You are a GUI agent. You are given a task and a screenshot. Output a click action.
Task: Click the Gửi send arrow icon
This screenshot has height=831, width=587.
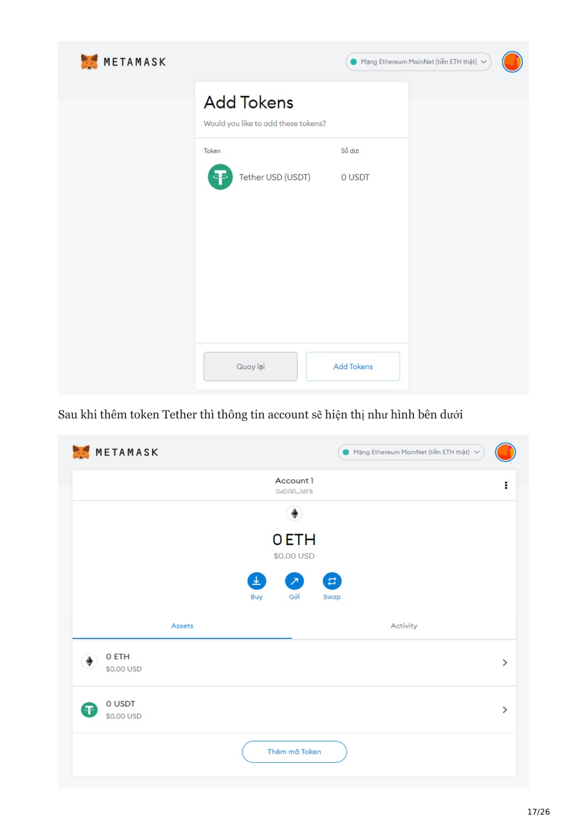point(294,581)
